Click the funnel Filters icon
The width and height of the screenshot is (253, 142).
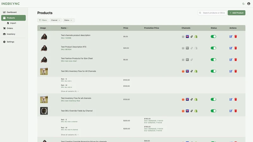[x=40, y=20]
